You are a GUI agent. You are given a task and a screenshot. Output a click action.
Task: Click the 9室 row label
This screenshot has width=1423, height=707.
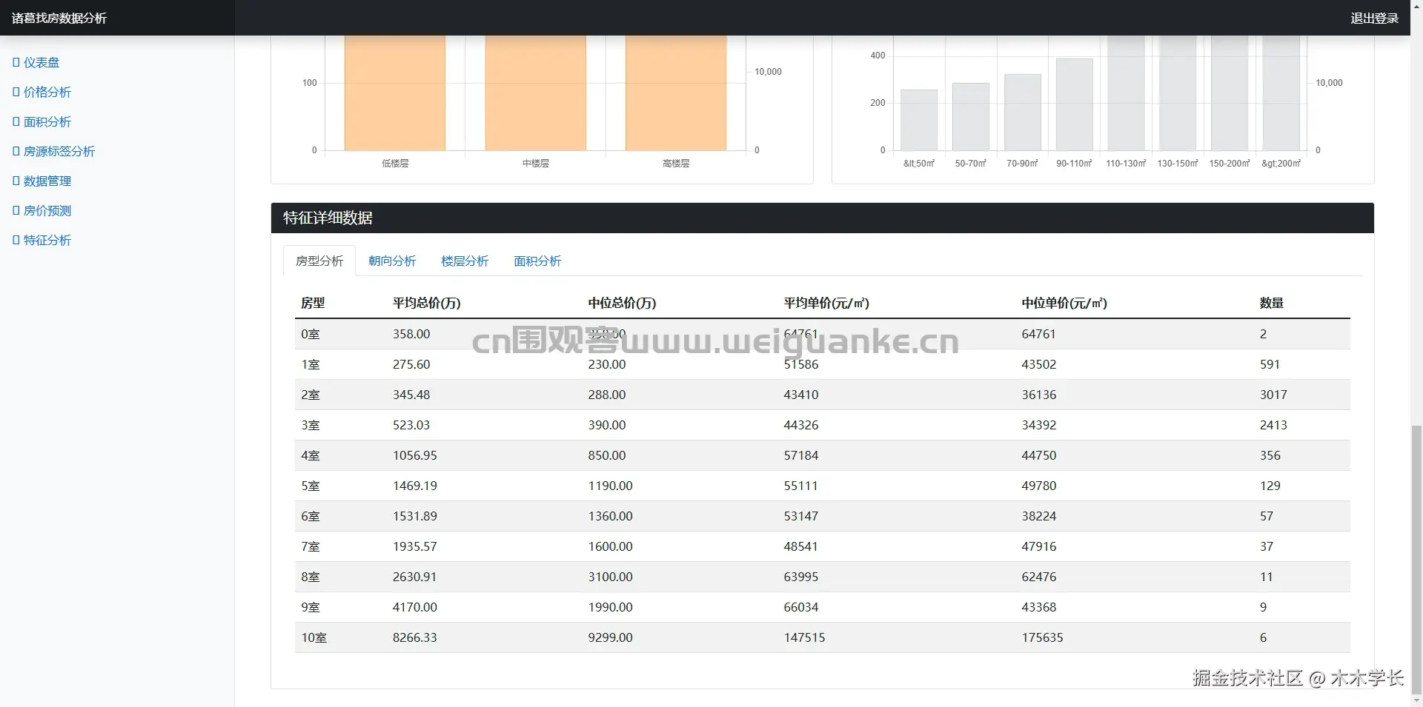pyautogui.click(x=311, y=607)
